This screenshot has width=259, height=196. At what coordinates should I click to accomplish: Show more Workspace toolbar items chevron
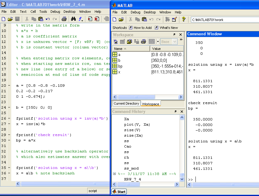181,40
